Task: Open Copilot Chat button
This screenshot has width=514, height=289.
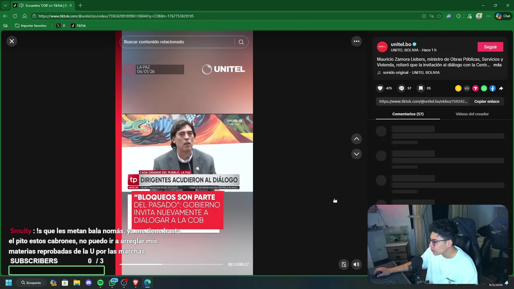Action: (503, 16)
